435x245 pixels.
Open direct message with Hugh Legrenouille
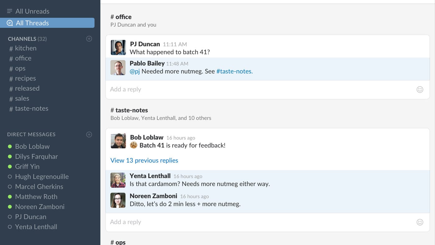pyautogui.click(x=42, y=177)
